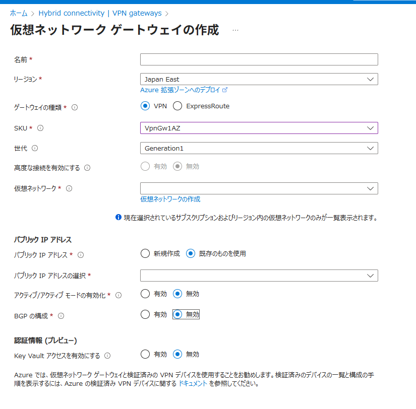This screenshot has height=409, width=416.
Task: Click external link icon after Azure 拡張ゾーン
Action: pyautogui.click(x=225, y=90)
